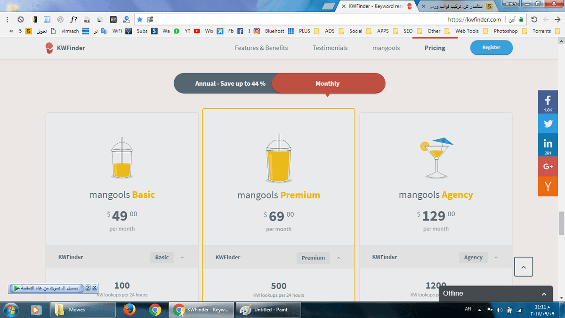Image resolution: width=565 pixels, height=318 pixels.
Task: Click the scroll-to-top arrow button
Action: tap(524, 267)
